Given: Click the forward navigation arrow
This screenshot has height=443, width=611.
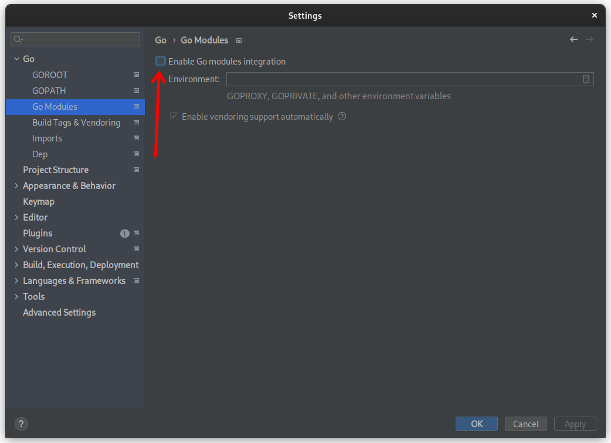Looking at the screenshot, I should [x=590, y=39].
